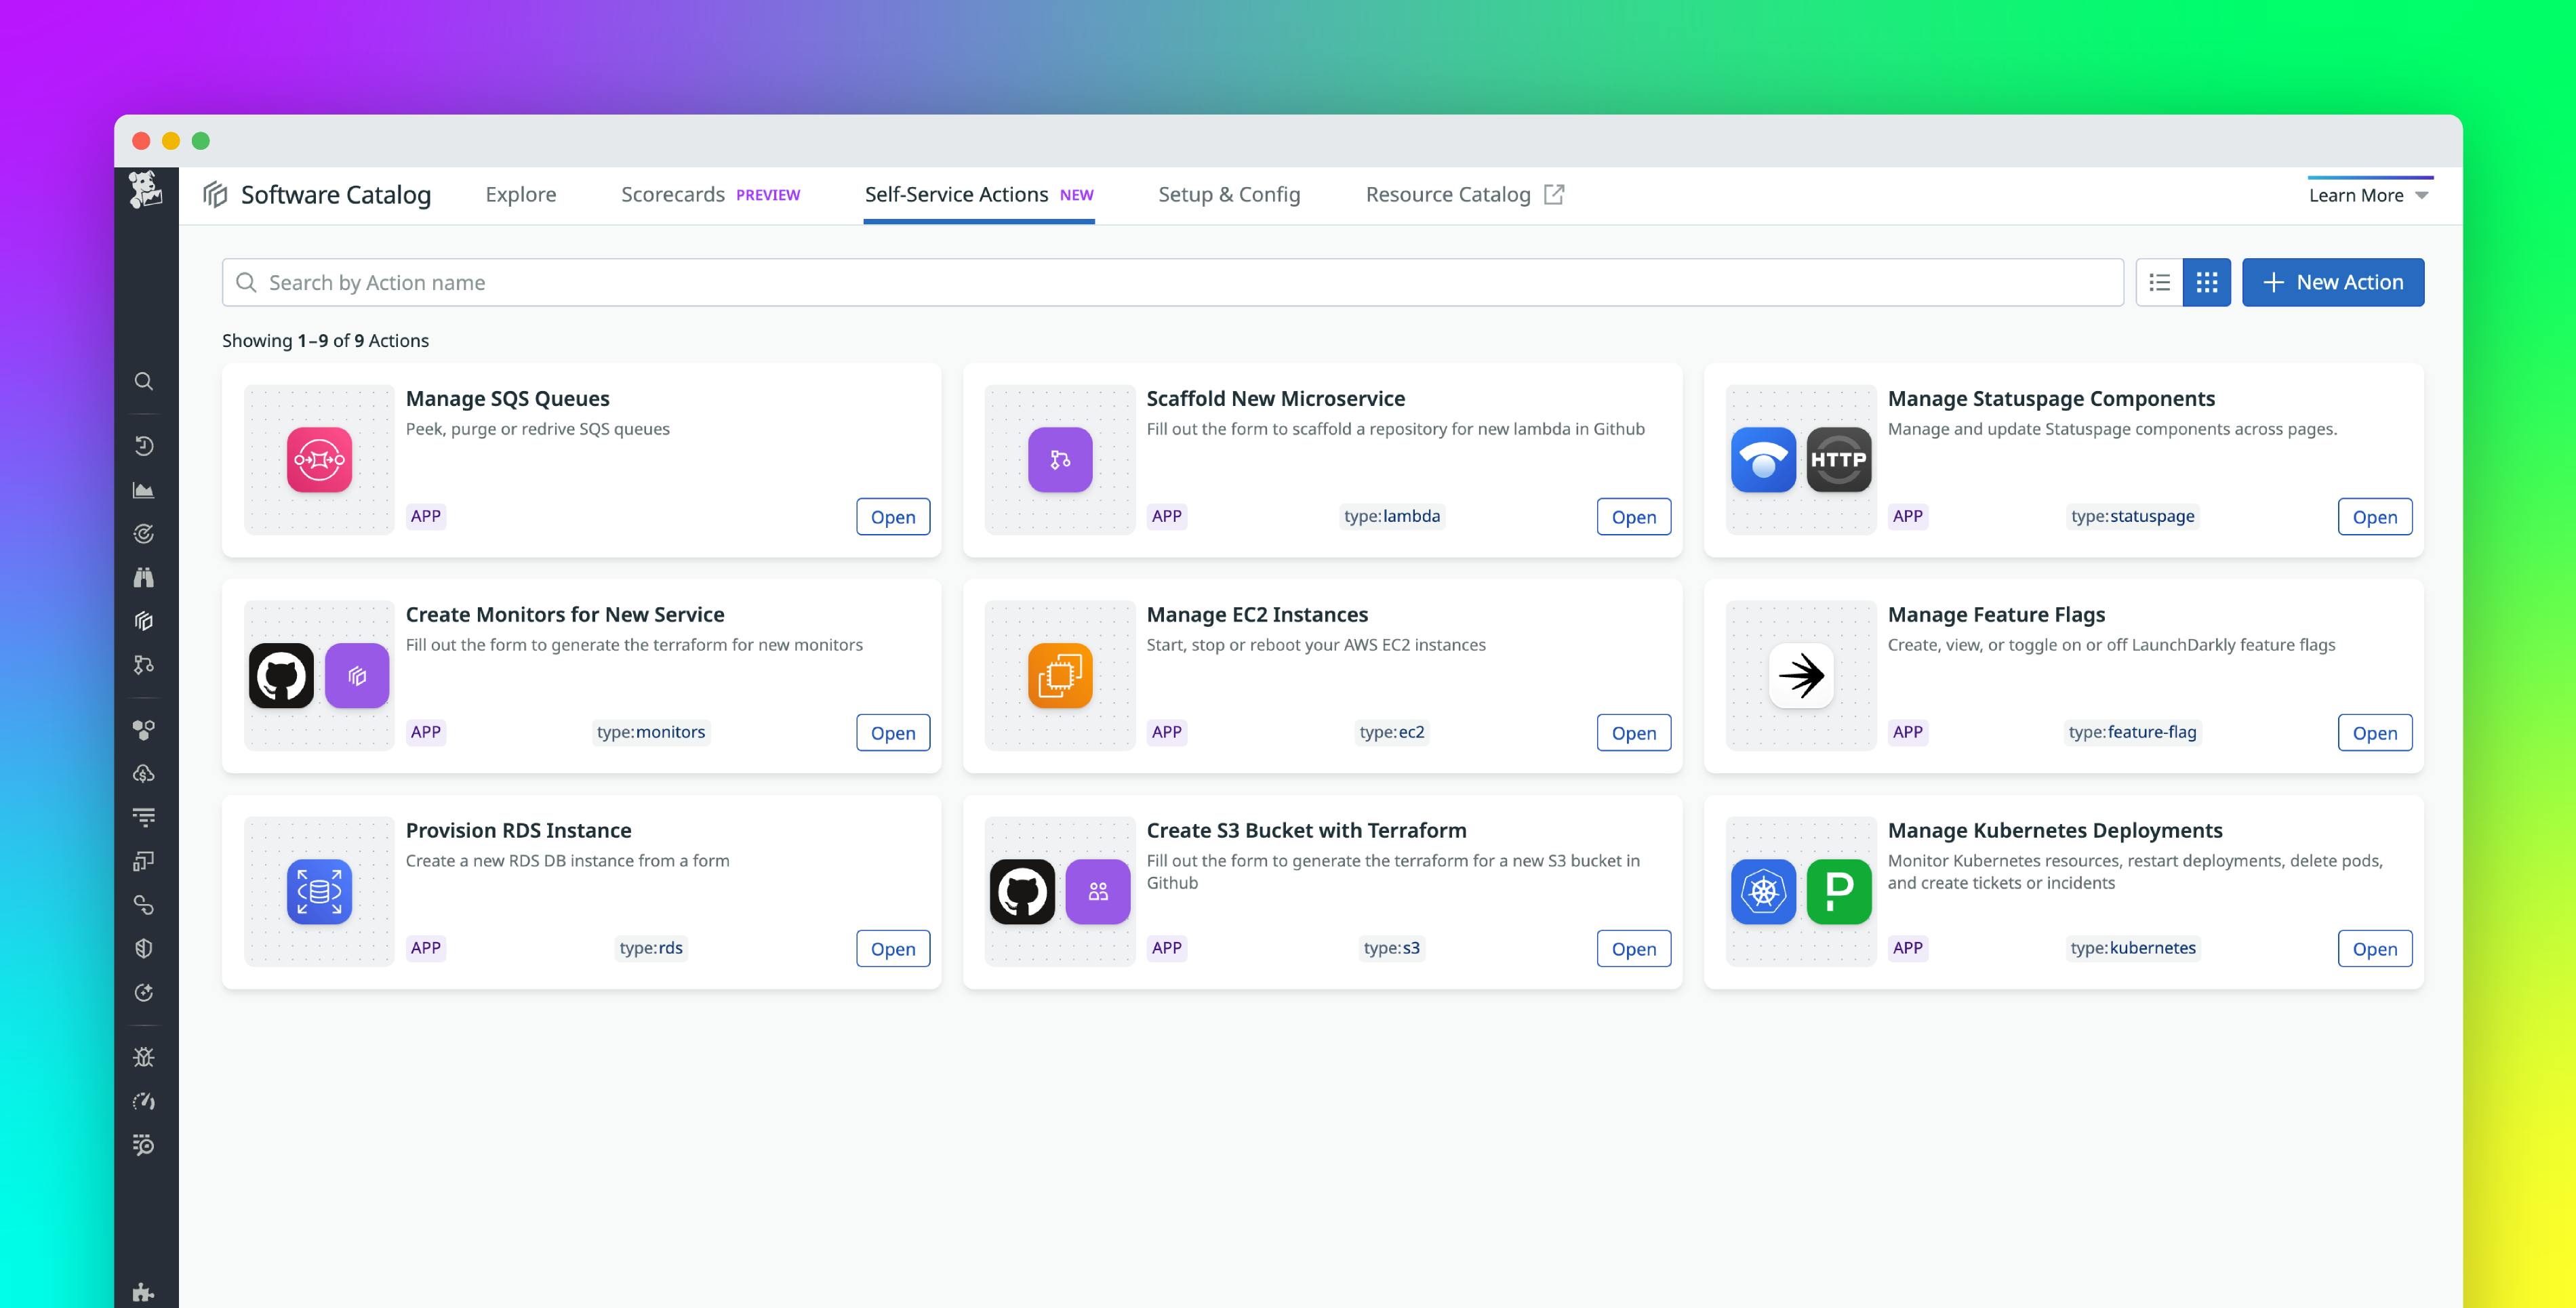This screenshot has height=1308, width=2576.
Task: Open the Watchdog history icon in sidebar
Action: coord(144,446)
